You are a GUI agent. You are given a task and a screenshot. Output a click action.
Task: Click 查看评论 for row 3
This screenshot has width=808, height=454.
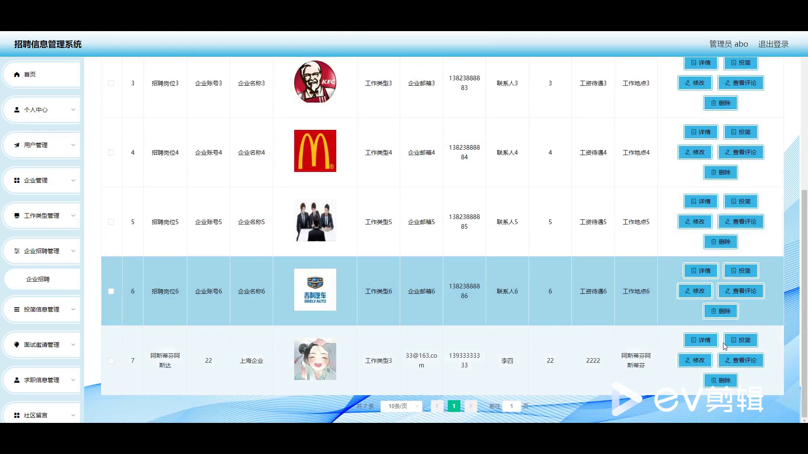[741, 83]
